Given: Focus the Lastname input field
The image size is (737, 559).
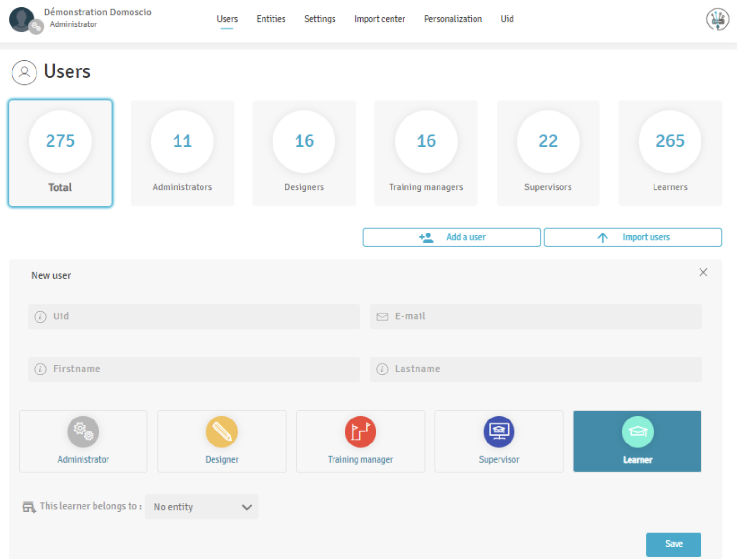Looking at the screenshot, I should click(536, 369).
